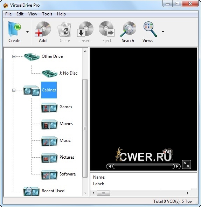Viewport: 201px width, 207px height.
Task: Select the Games tree label
Action: (66, 107)
